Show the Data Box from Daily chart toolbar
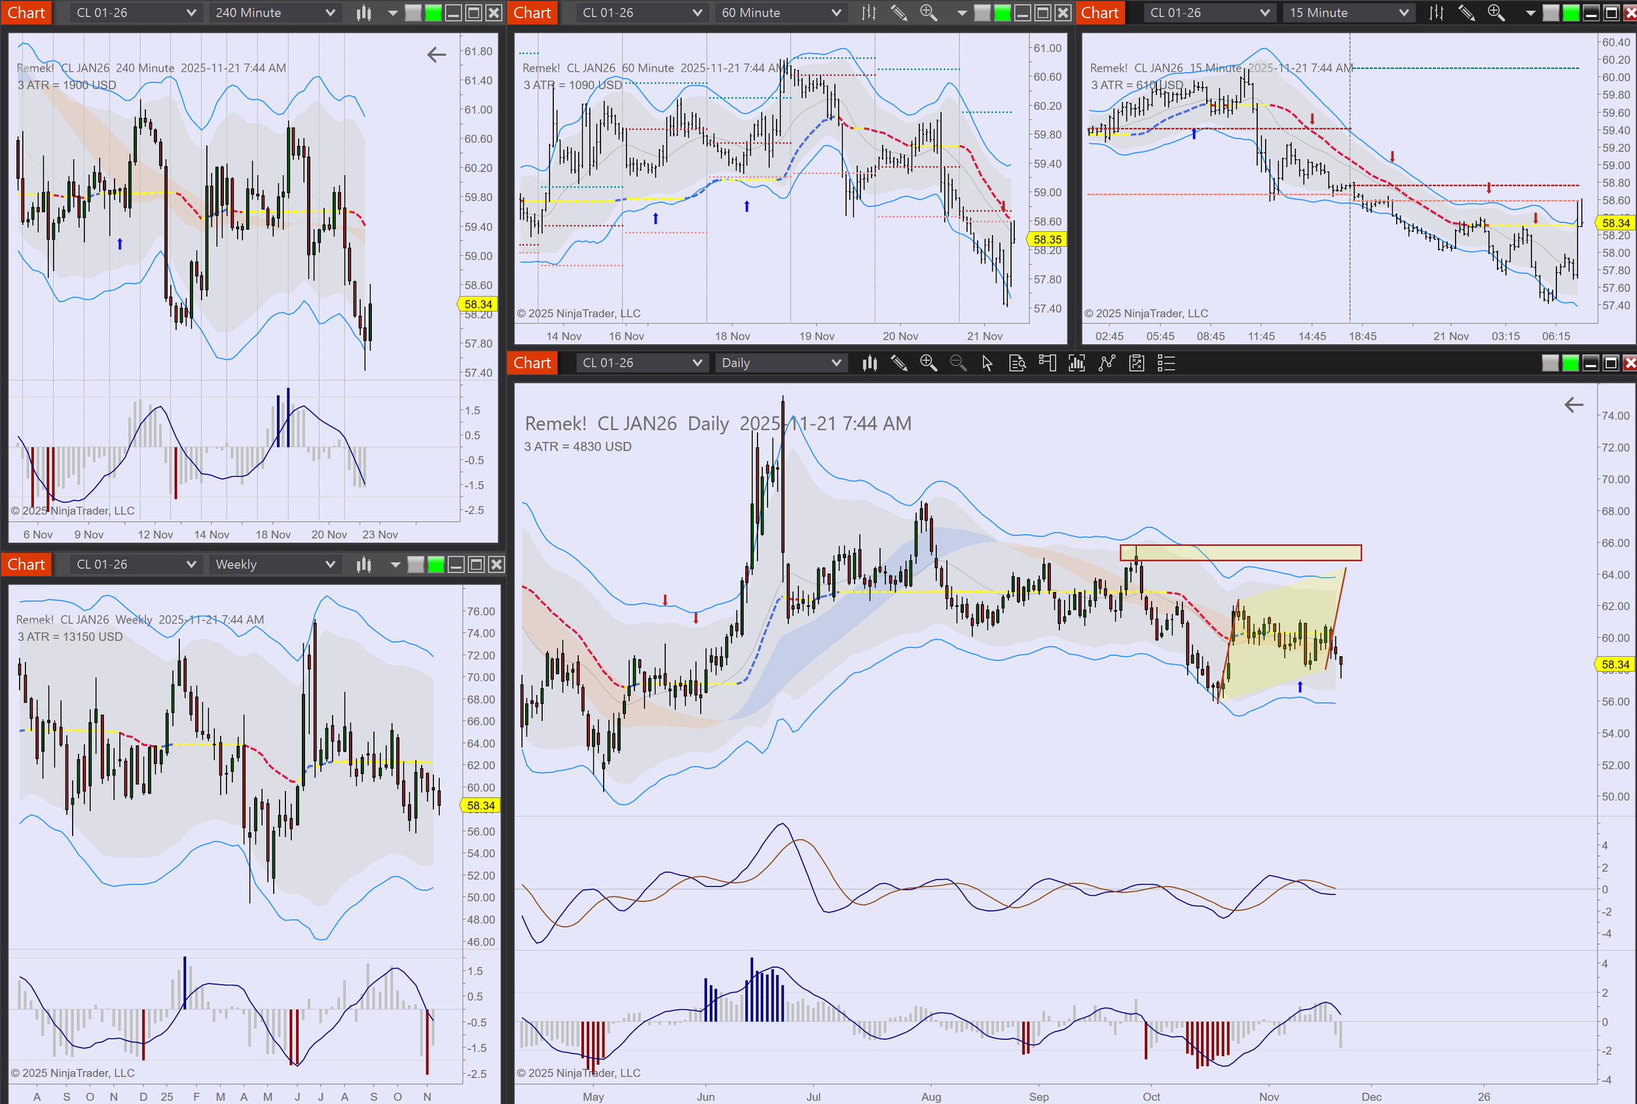The width and height of the screenshot is (1637, 1104). [x=1018, y=363]
